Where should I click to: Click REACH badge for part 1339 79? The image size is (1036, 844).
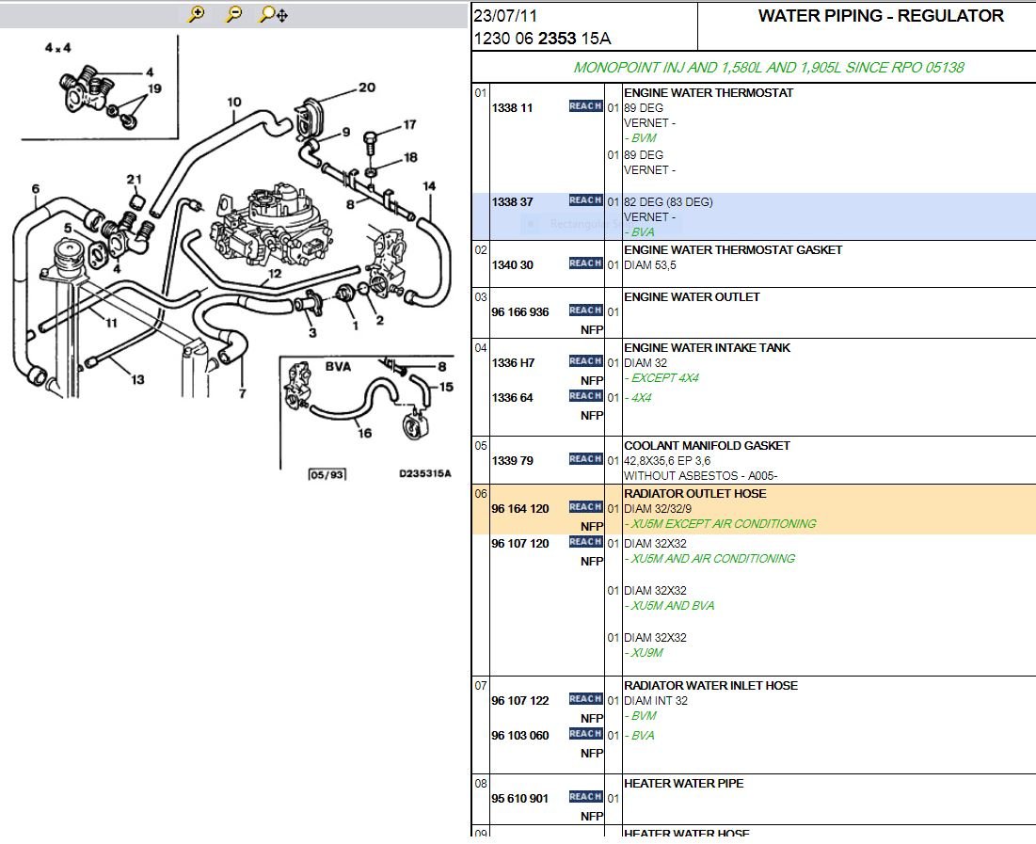585,458
